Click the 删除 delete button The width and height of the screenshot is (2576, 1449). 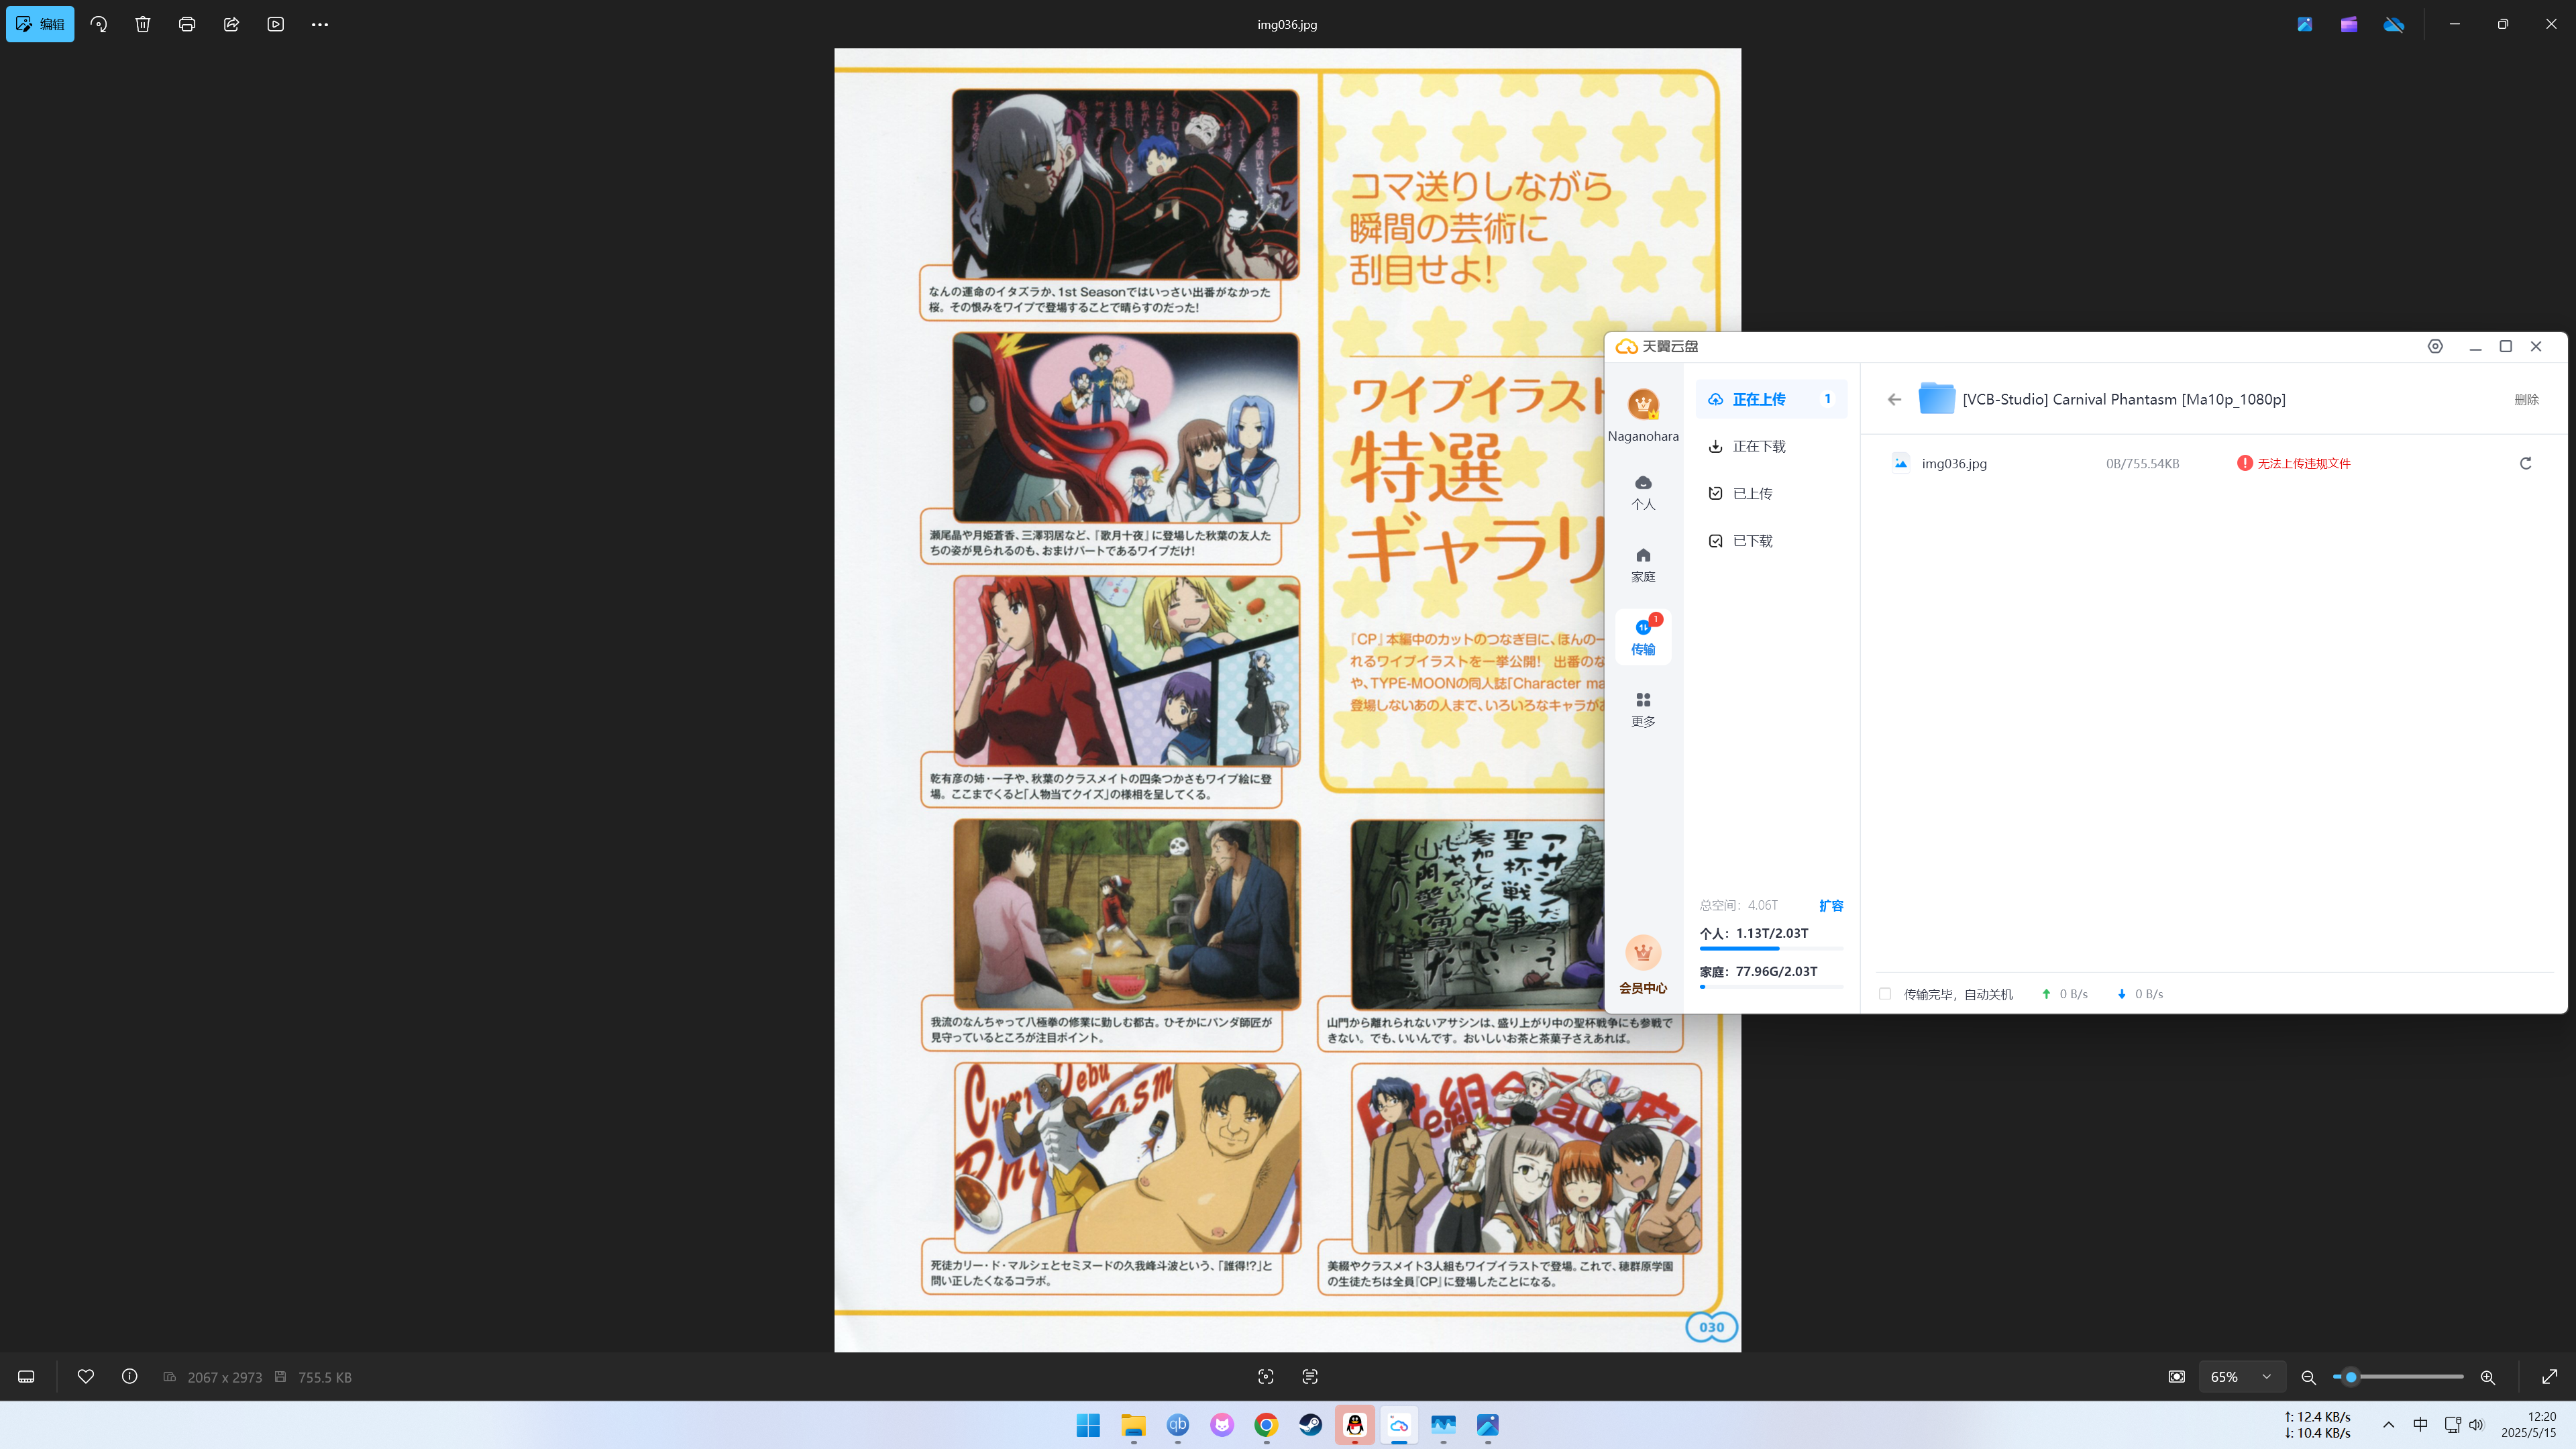(x=2526, y=400)
